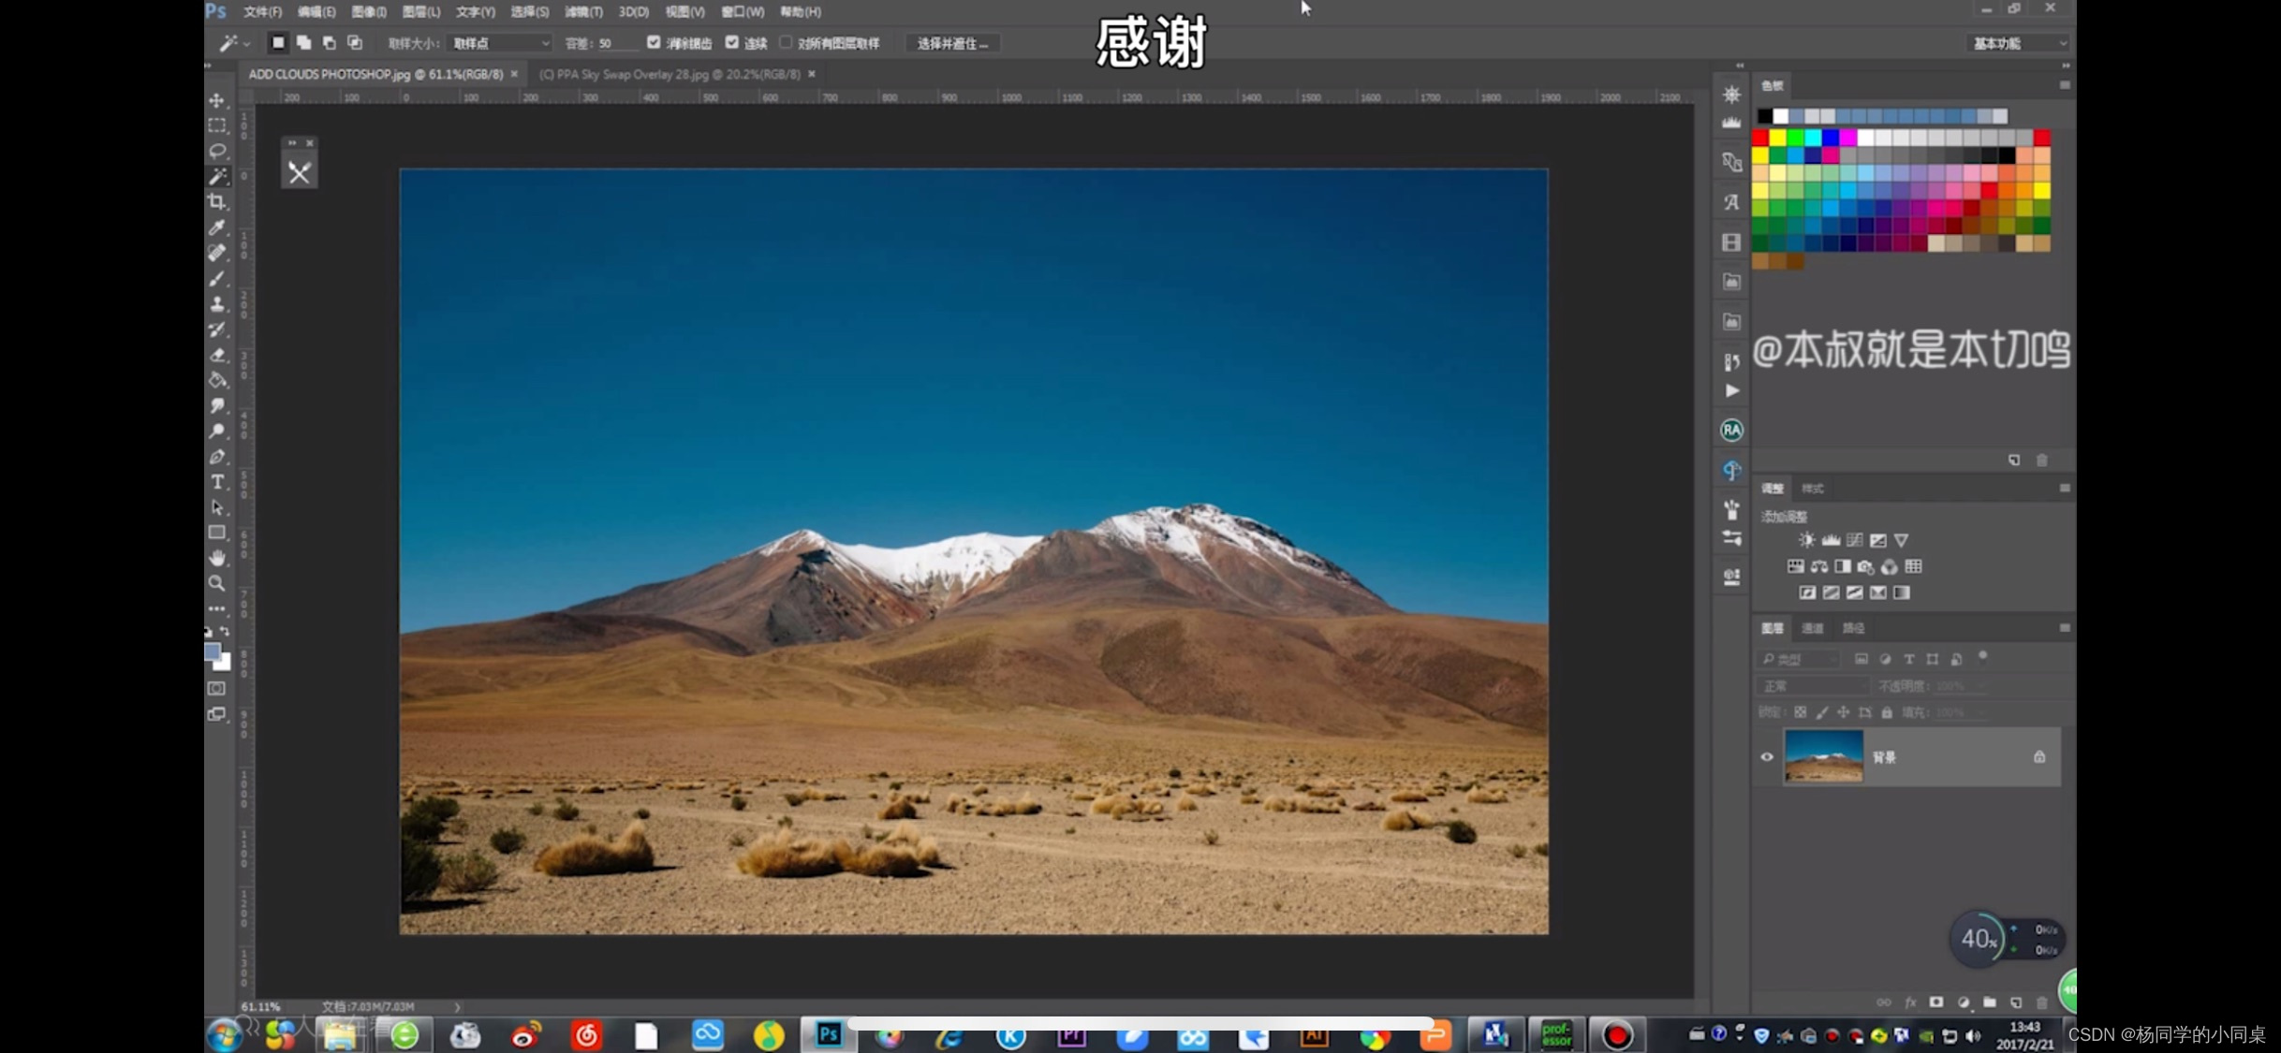
Task: Click the layer style fx icon
Action: 1910,1002
